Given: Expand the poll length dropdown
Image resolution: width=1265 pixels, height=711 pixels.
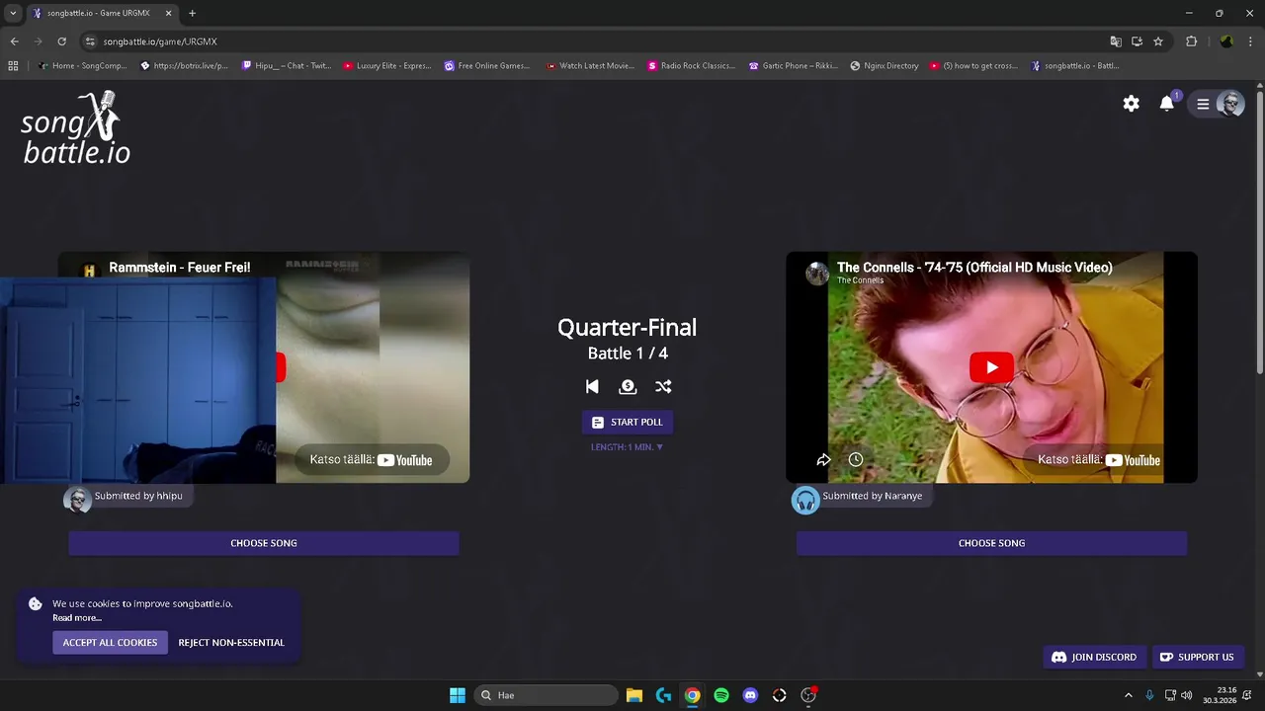Looking at the screenshot, I should [x=627, y=447].
